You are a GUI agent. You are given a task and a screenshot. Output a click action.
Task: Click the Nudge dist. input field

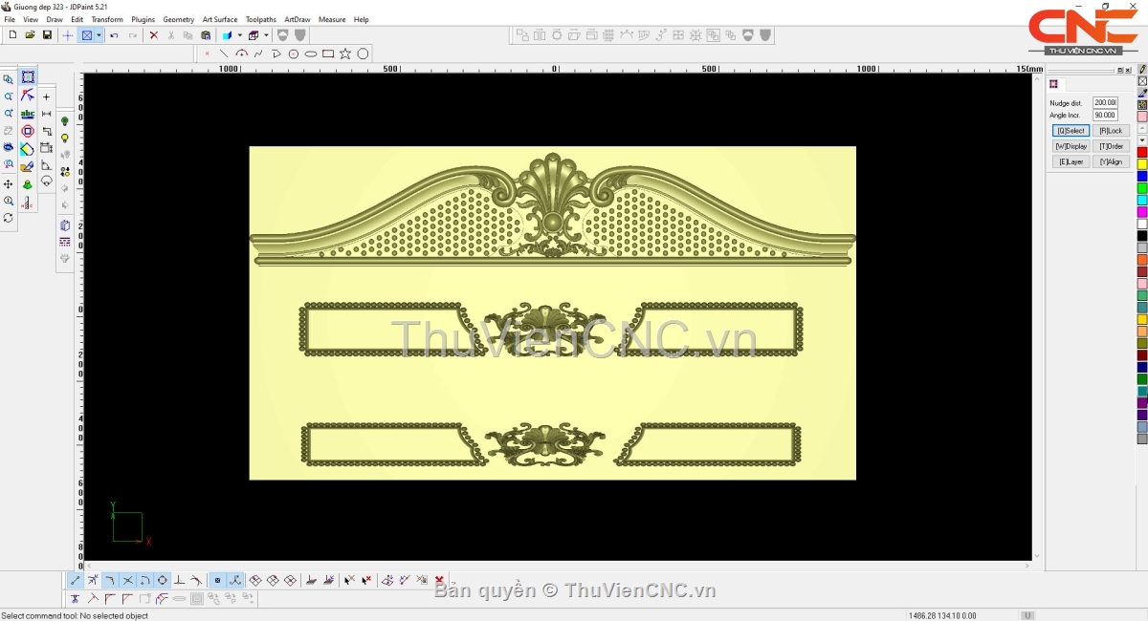tap(1105, 102)
